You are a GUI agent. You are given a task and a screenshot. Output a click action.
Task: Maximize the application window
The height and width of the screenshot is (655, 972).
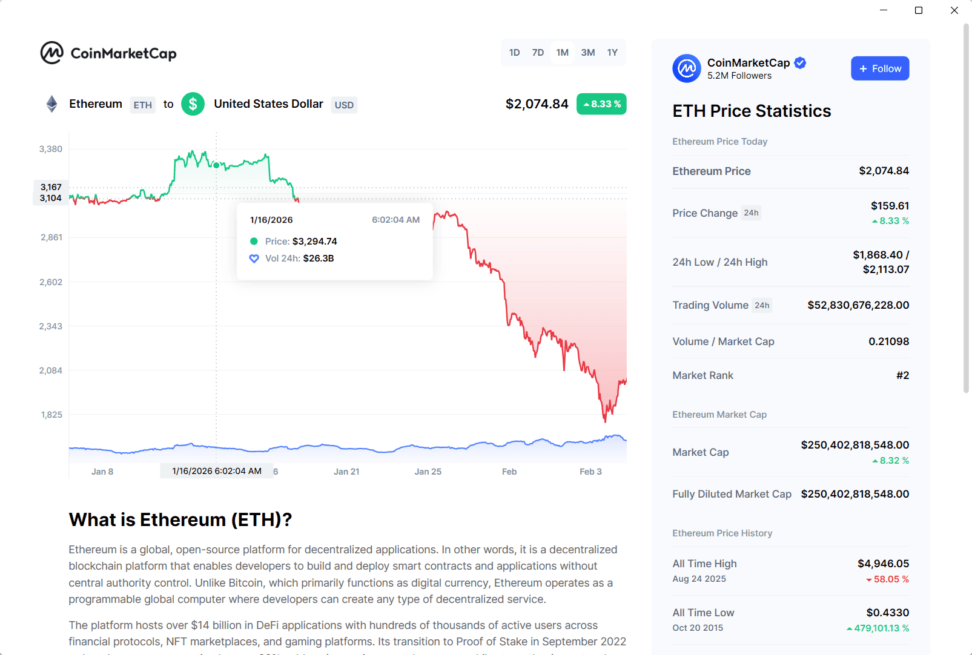point(919,10)
